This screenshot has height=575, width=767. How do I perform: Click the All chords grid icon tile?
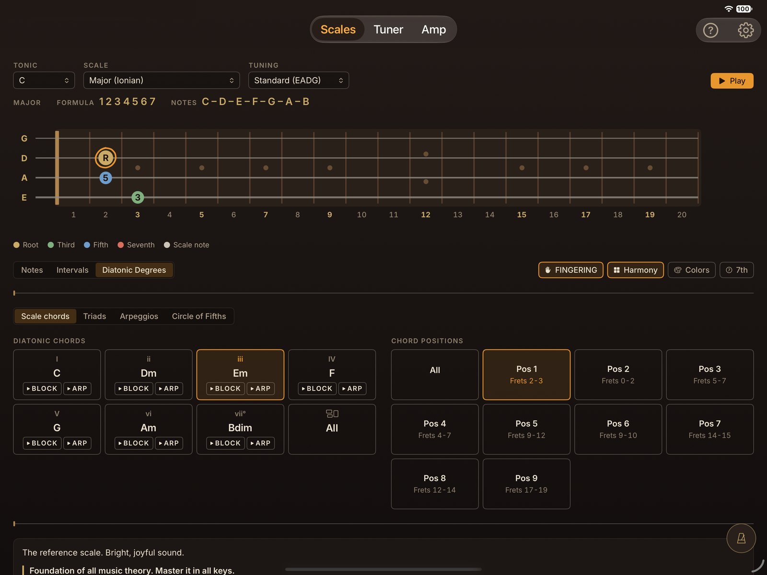(x=332, y=429)
